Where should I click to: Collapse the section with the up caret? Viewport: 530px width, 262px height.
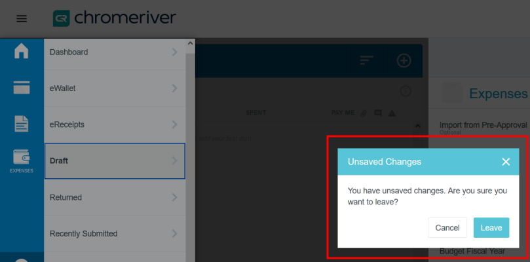coord(418,126)
